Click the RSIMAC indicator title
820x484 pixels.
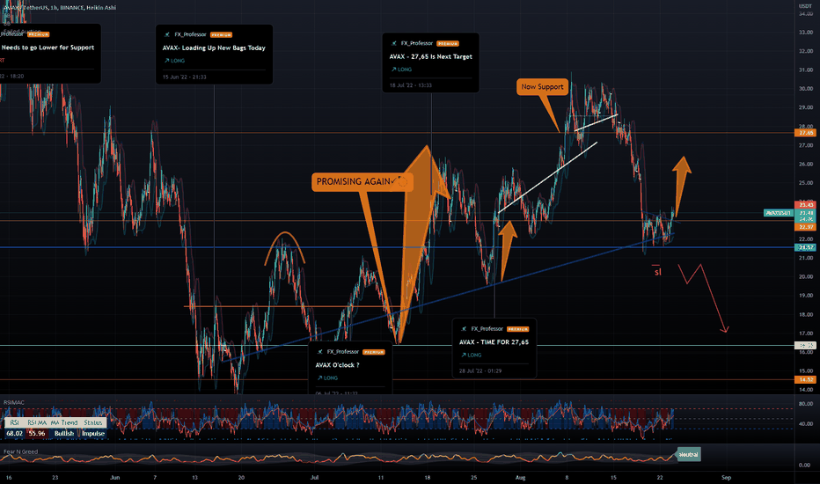point(14,402)
